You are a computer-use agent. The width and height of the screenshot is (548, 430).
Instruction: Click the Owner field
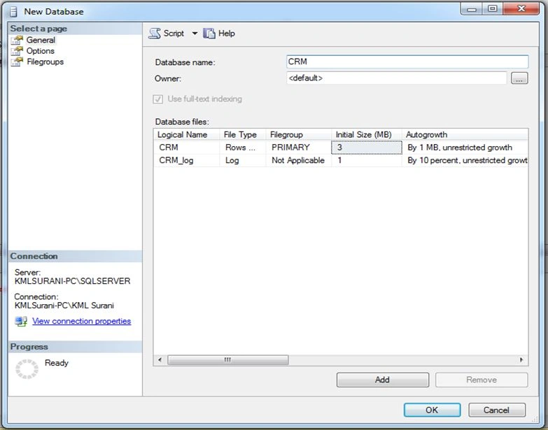coord(396,78)
